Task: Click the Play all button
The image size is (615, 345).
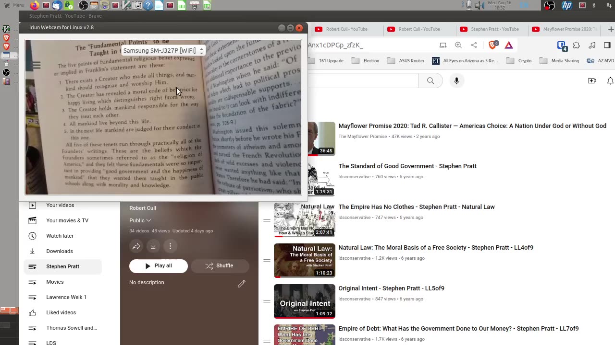Action: (x=158, y=266)
